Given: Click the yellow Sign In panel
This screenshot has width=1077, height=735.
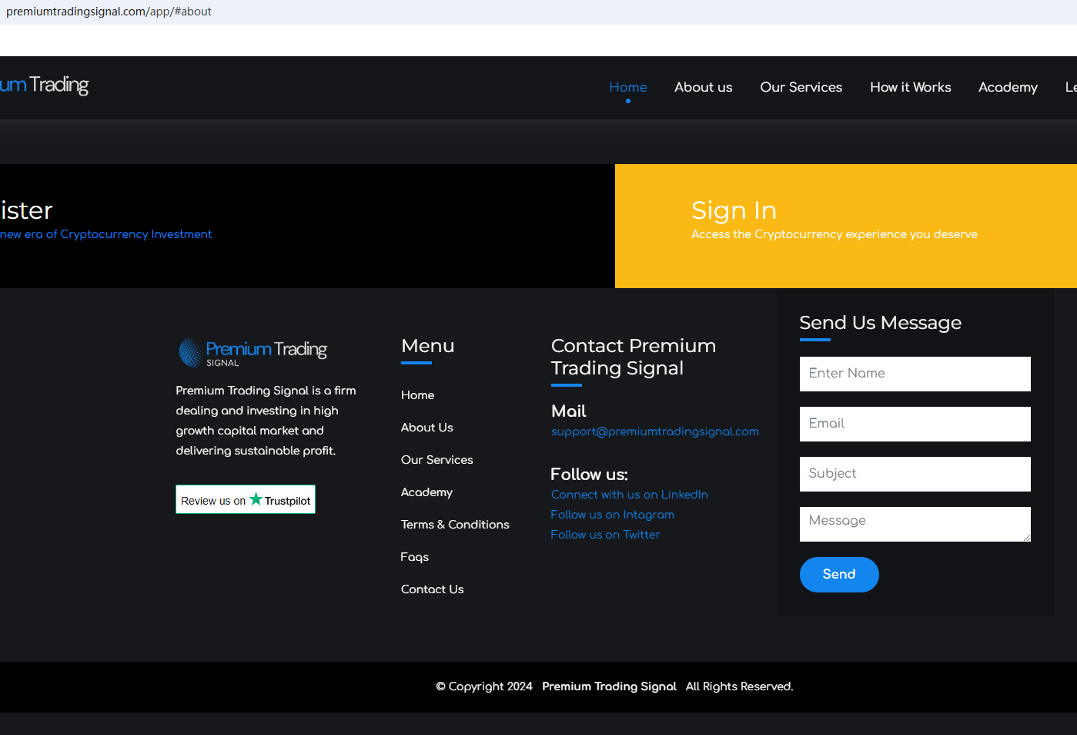Looking at the screenshot, I should pos(845,226).
